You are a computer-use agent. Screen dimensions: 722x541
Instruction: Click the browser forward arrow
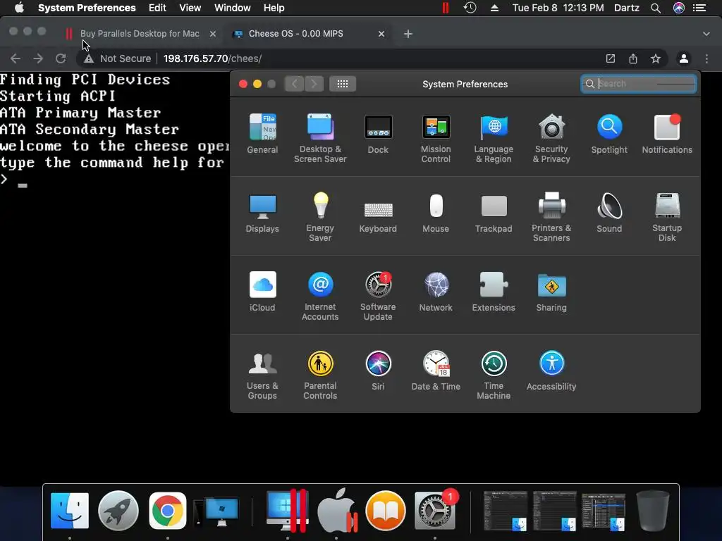click(38, 58)
